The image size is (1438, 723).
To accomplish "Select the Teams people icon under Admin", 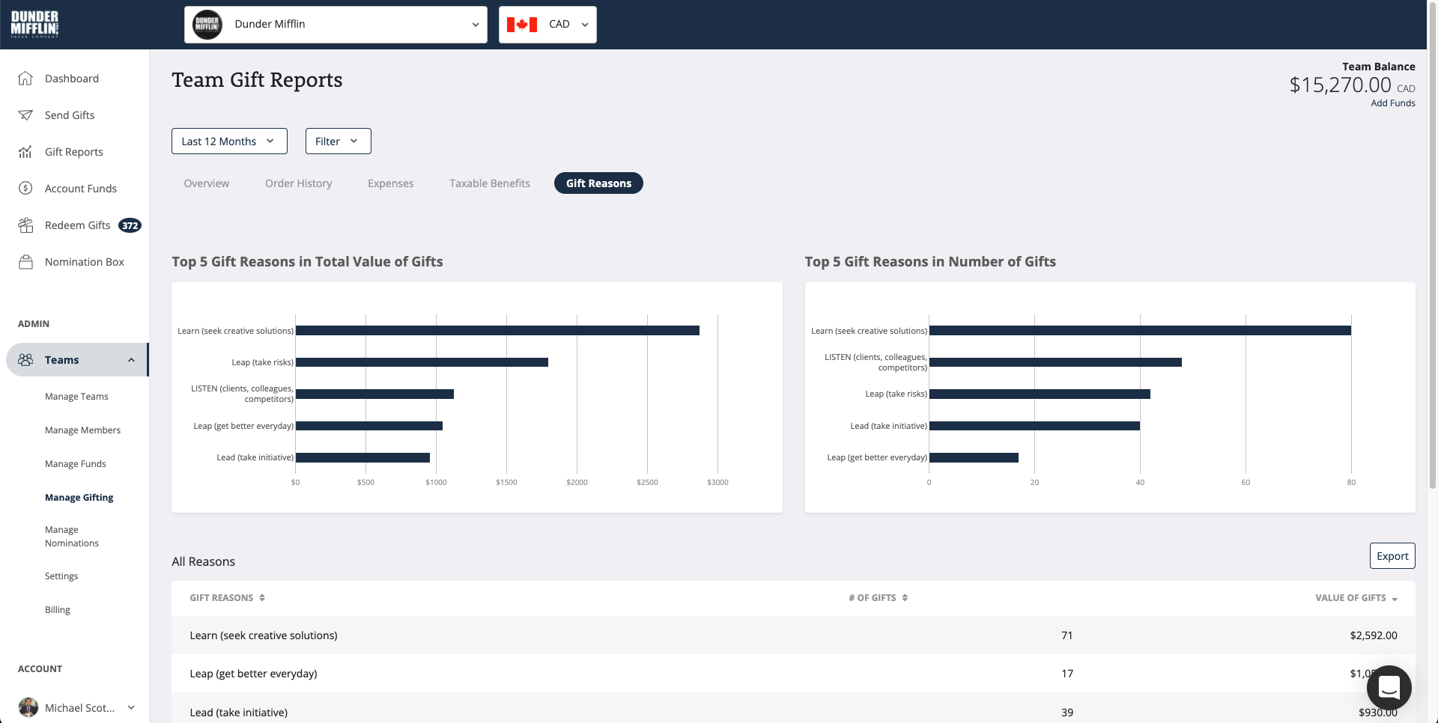I will [x=25, y=359].
